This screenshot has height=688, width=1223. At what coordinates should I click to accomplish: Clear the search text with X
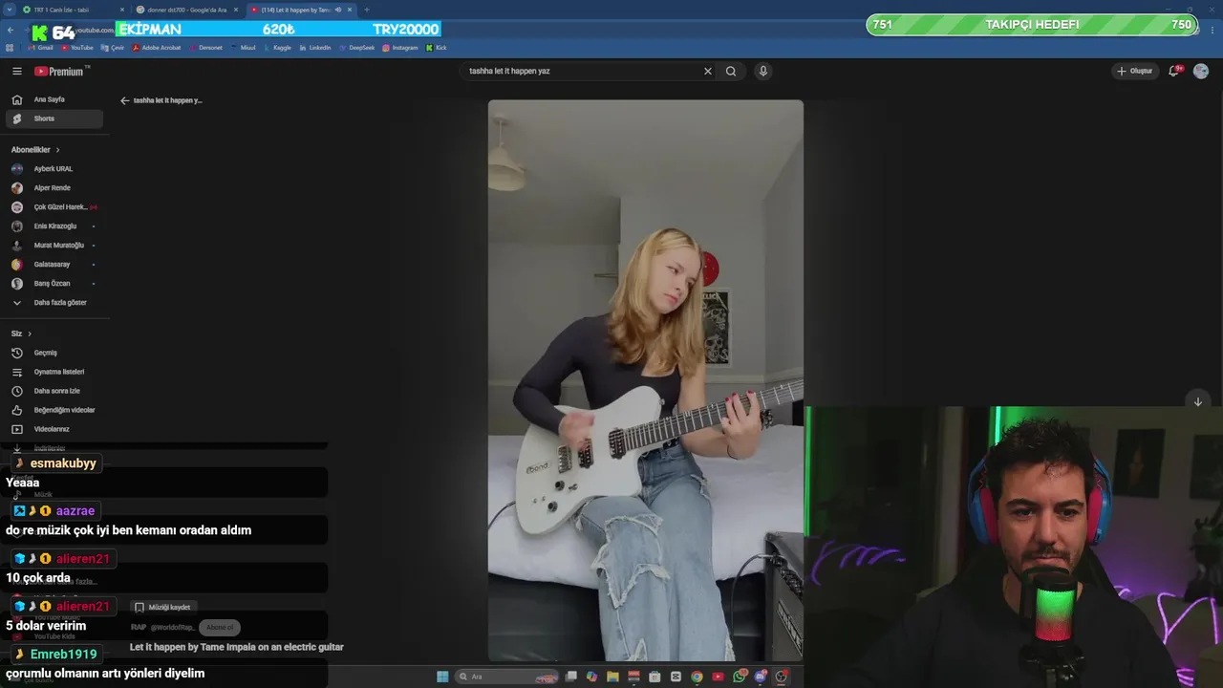[x=708, y=71]
